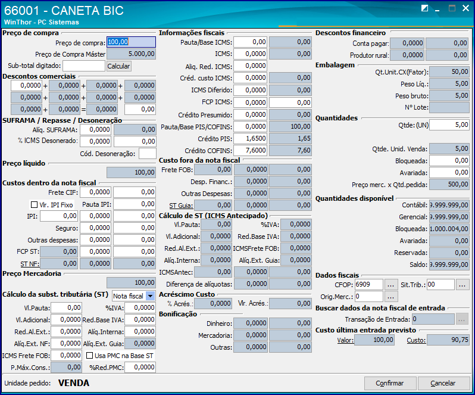This screenshot has width=475, height=395.
Task: Focus the Pauta/Base ICMS input field
Action: (250, 42)
